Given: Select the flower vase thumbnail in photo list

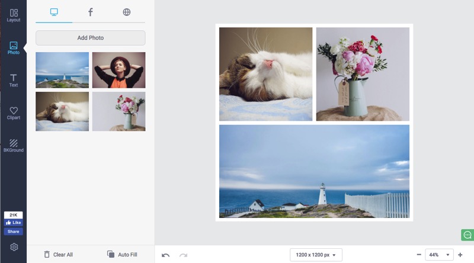Looking at the screenshot, I should pos(119,111).
